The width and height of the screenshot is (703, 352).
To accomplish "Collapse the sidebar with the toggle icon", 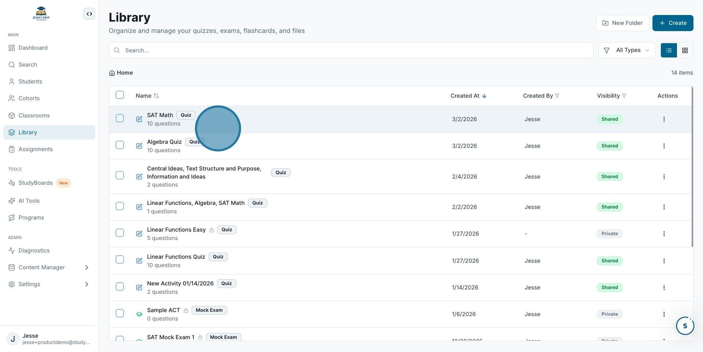I will click(x=89, y=14).
